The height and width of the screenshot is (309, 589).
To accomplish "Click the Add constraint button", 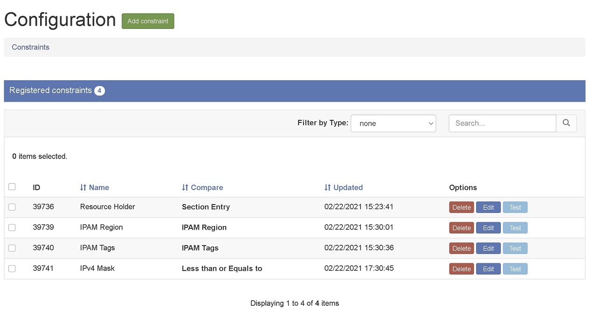I will (x=148, y=21).
